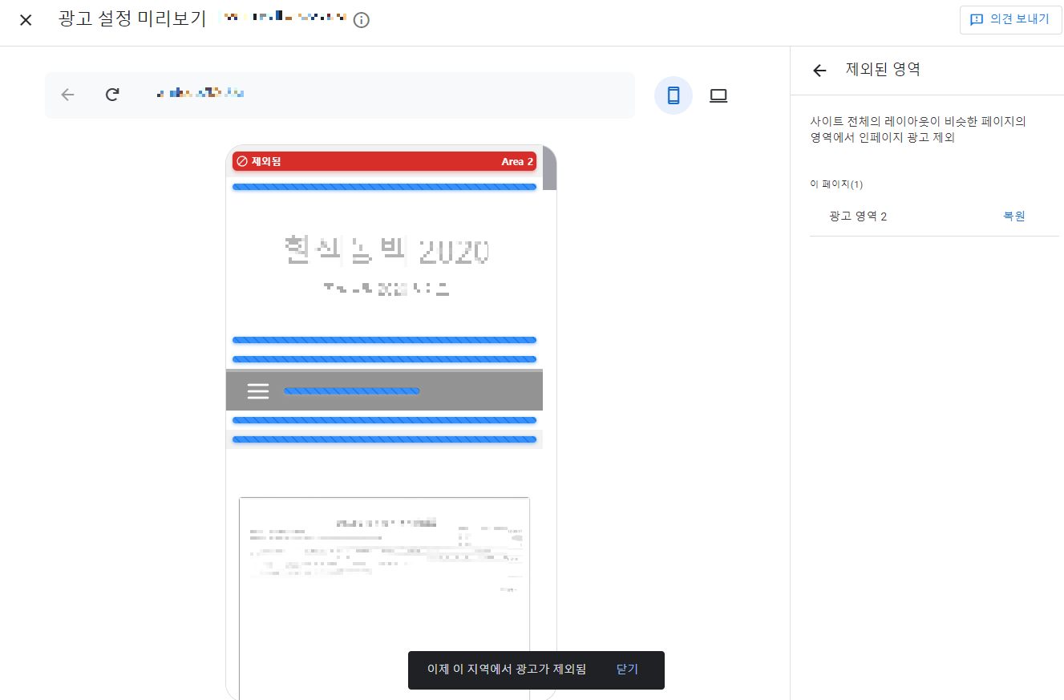Close the ad settings preview with the X
This screenshot has width=1064, height=700.
click(x=26, y=20)
